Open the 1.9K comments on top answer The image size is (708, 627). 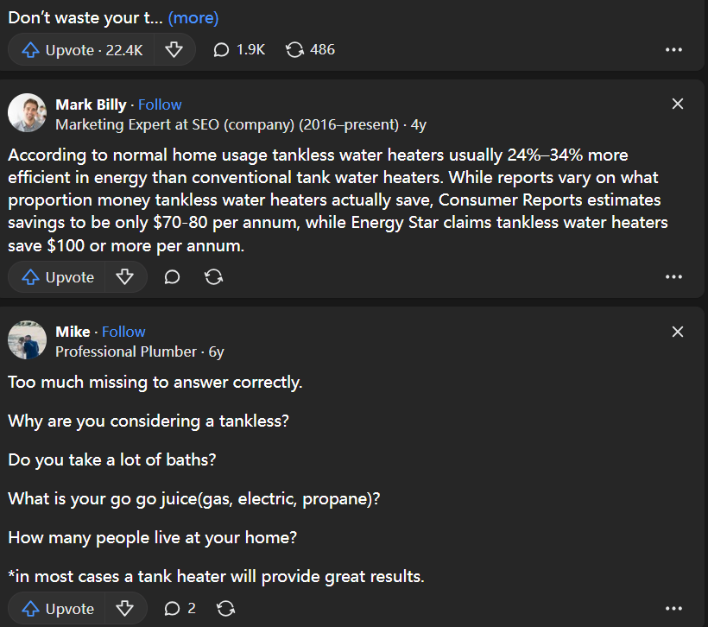(239, 50)
